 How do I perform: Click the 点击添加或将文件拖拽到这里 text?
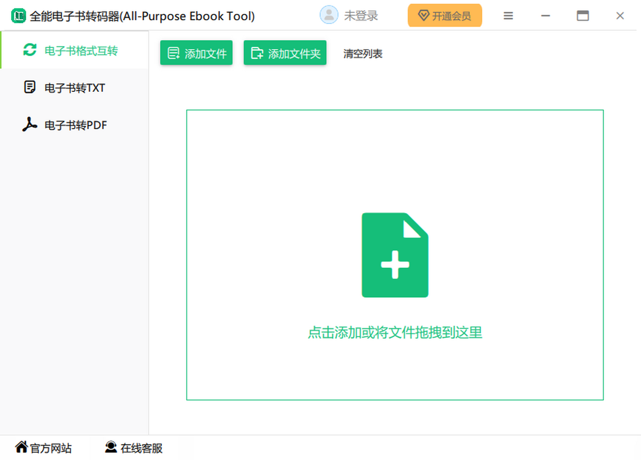[x=395, y=332]
